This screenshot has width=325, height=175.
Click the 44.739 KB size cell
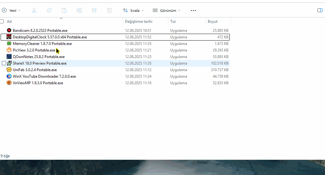coord(221,76)
